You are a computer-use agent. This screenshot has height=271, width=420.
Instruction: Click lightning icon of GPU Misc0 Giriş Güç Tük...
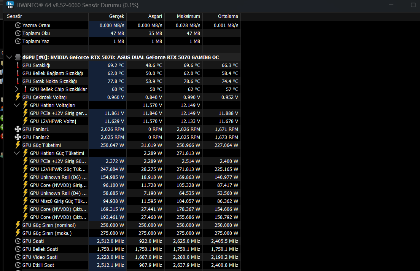click(x=25, y=201)
